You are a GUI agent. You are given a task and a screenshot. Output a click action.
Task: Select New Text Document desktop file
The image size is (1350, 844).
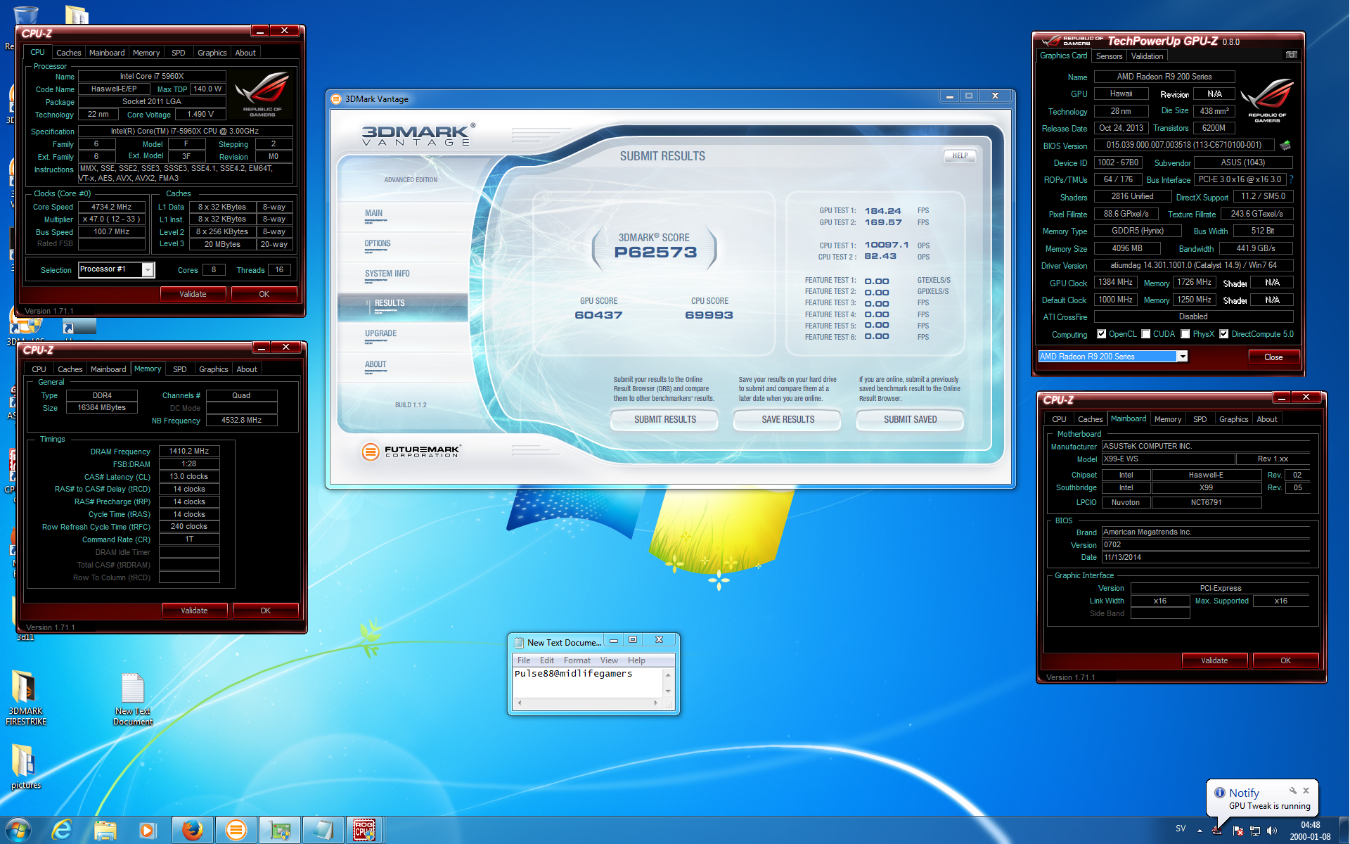point(133,699)
